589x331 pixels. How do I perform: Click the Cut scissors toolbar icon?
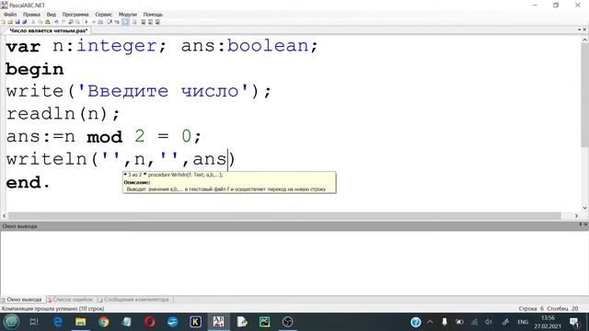click(x=33, y=22)
